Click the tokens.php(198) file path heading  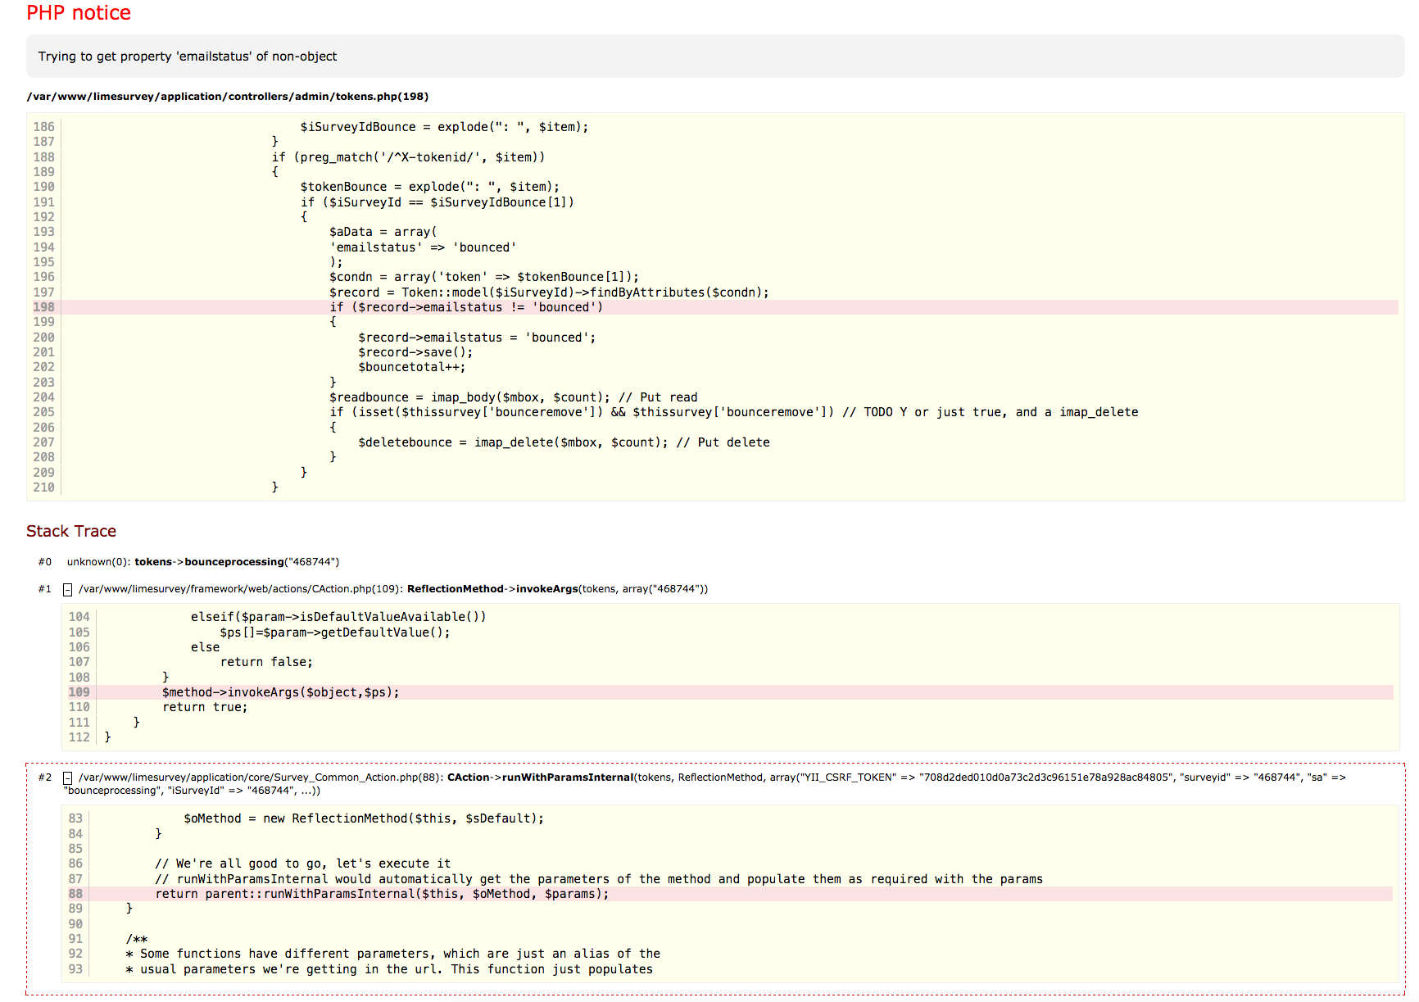(227, 97)
